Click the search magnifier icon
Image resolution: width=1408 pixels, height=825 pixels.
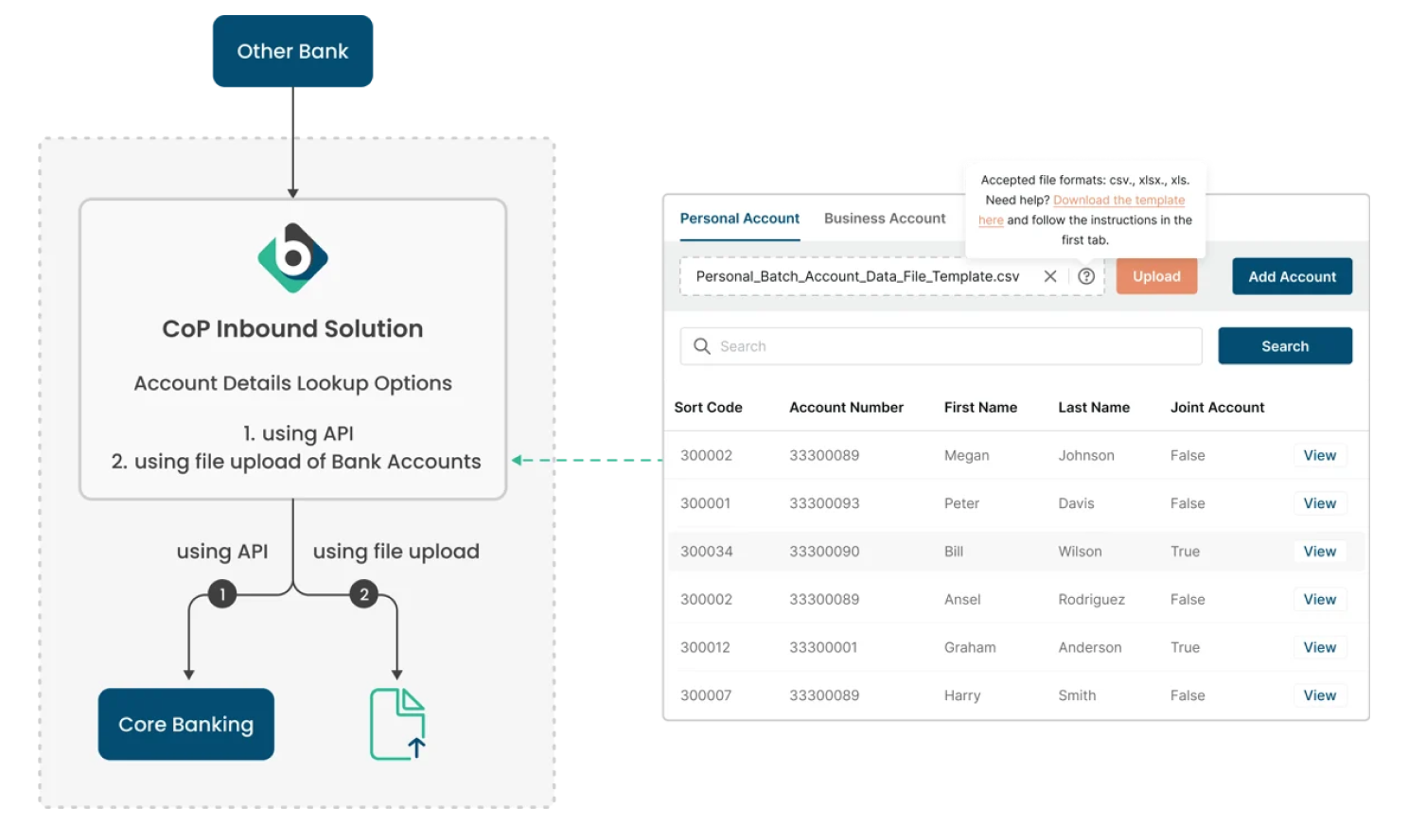[702, 346]
